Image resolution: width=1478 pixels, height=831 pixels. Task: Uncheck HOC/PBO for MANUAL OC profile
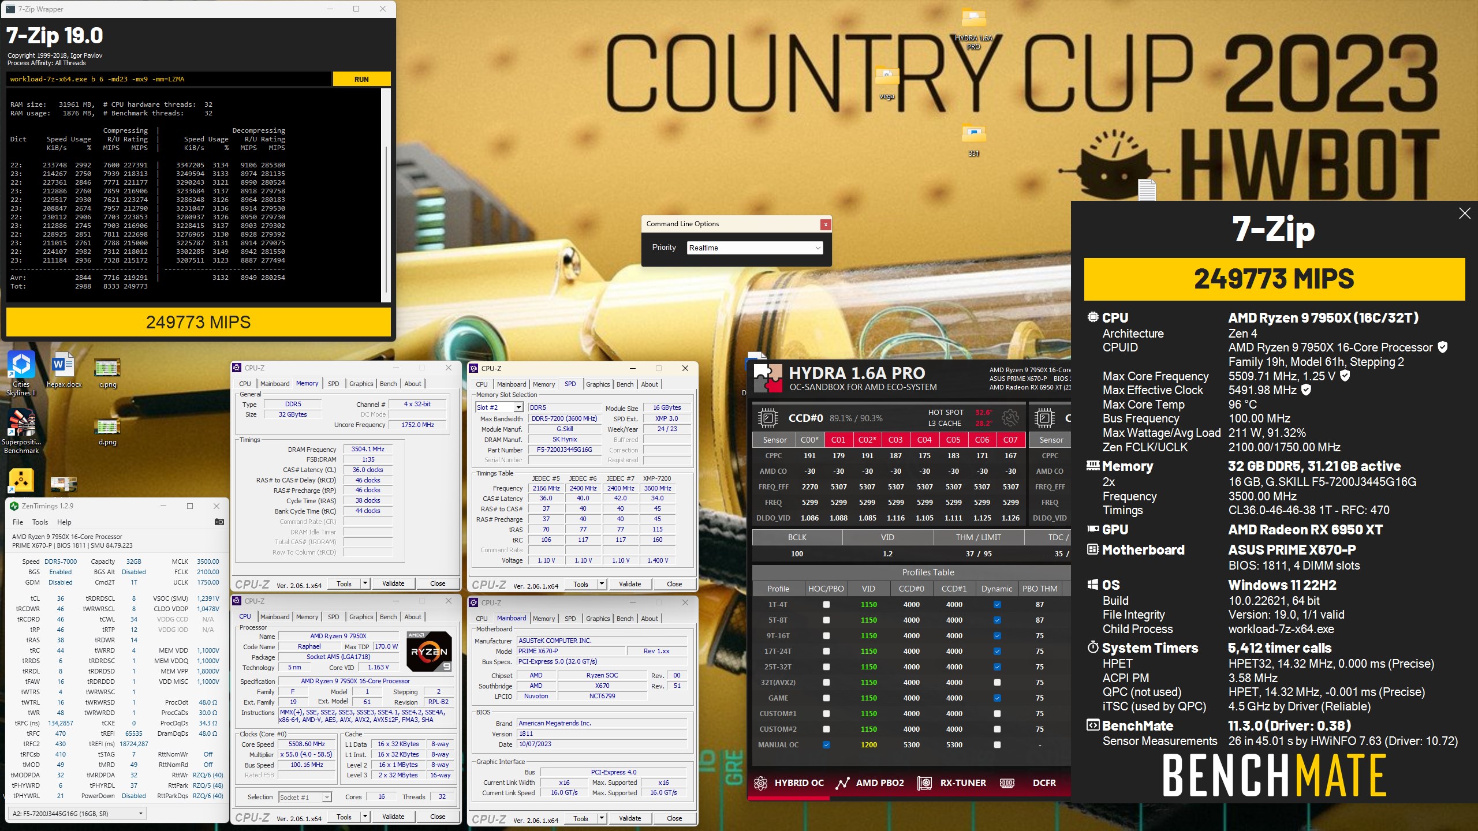click(x=826, y=744)
